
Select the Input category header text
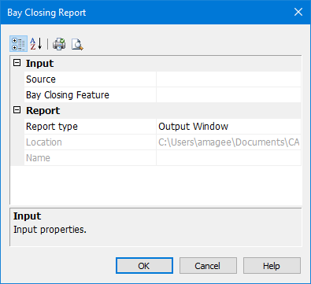tap(39, 64)
